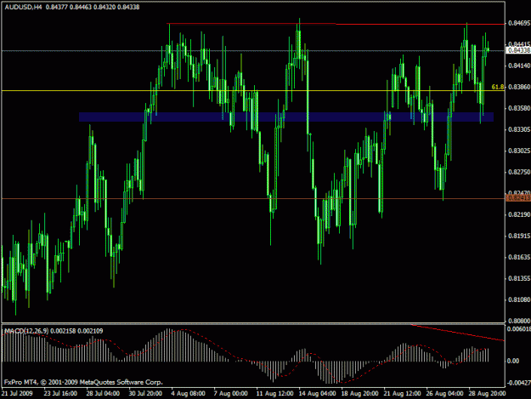
Task: Click the 0.81080 price scale label
Action: tap(519, 300)
